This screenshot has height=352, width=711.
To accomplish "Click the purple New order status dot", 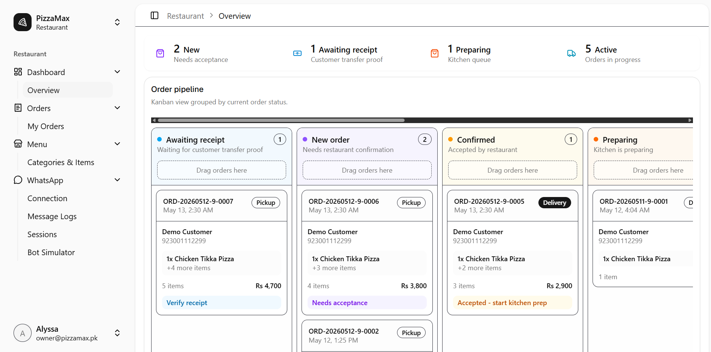I will click(305, 139).
